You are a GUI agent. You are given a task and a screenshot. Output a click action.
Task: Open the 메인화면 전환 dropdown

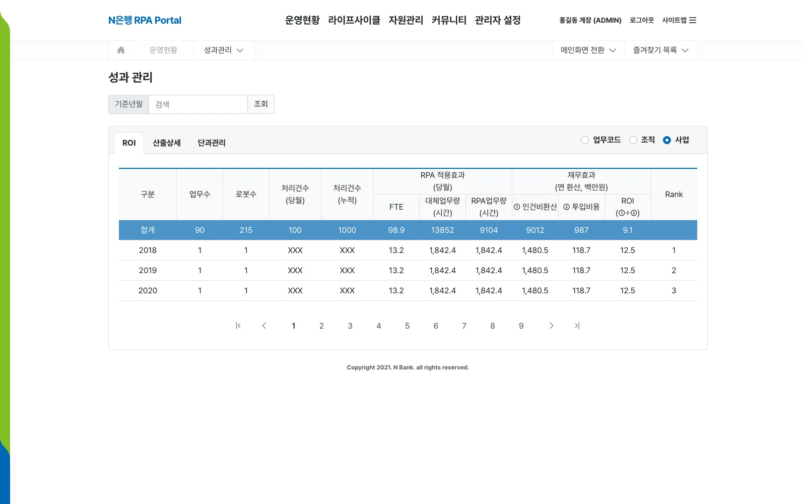click(588, 50)
